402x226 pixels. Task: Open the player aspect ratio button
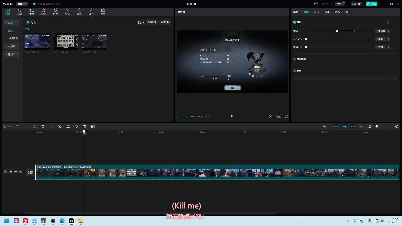[279, 116]
